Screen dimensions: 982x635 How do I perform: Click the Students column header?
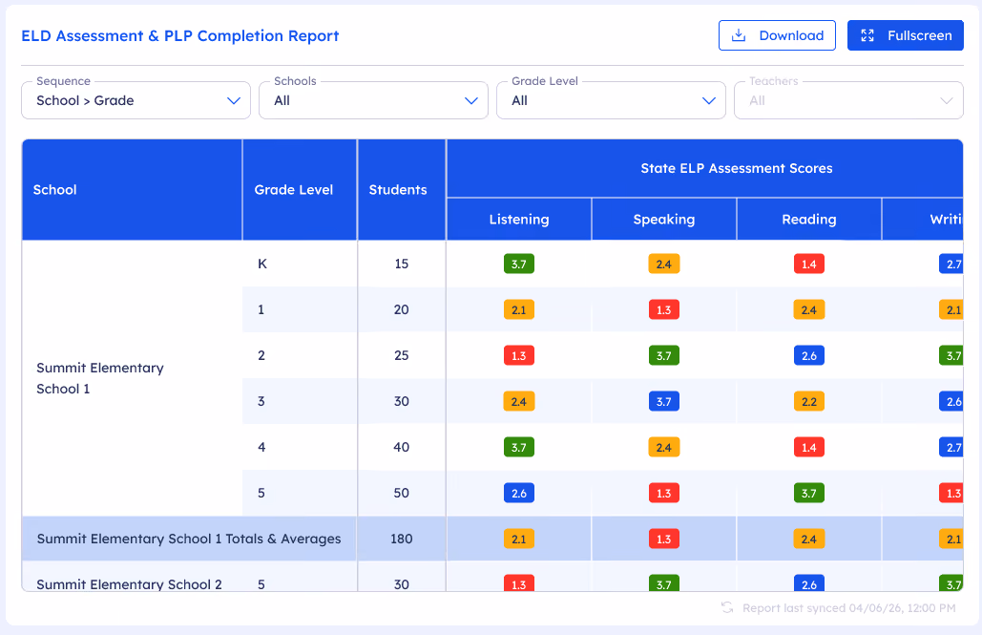pos(402,190)
